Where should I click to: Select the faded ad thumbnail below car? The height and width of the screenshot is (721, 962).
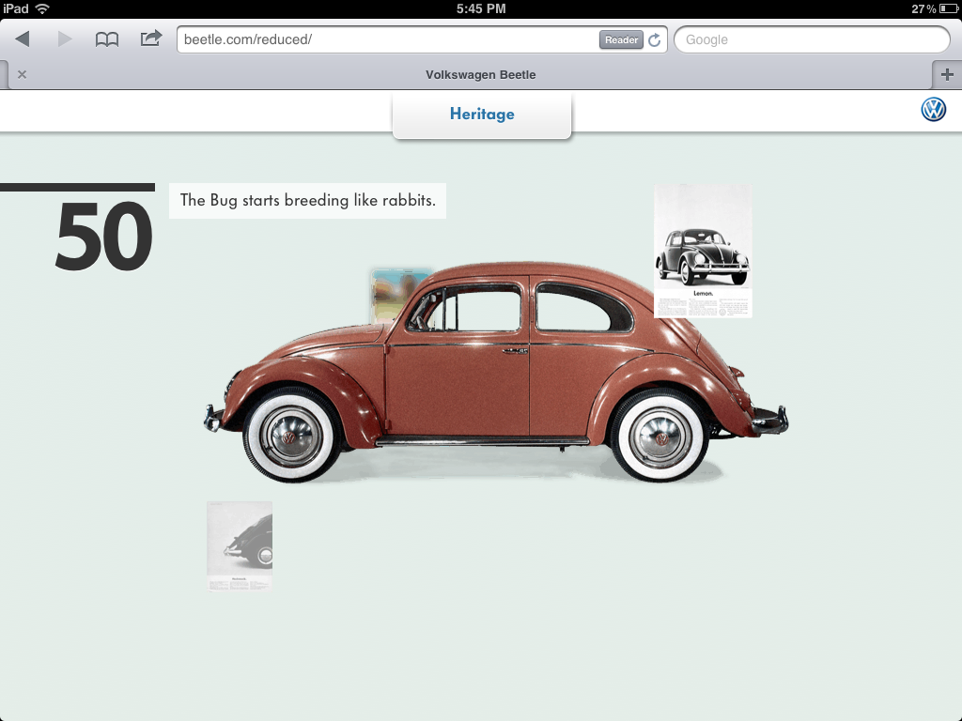(240, 545)
